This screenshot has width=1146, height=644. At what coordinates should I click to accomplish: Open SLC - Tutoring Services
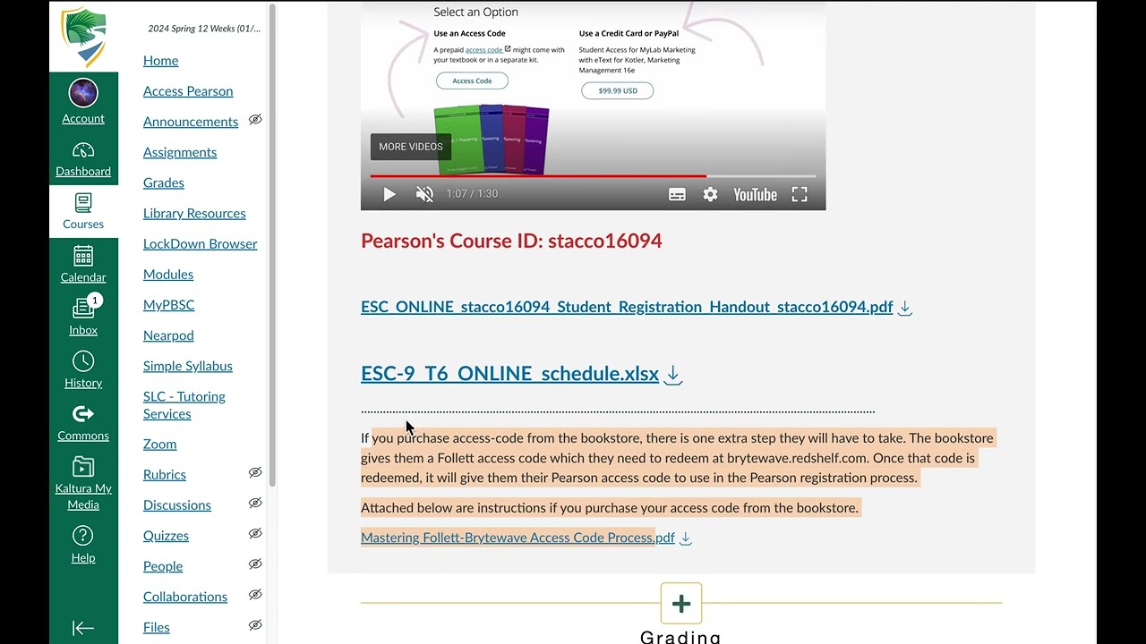pos(184,404)
